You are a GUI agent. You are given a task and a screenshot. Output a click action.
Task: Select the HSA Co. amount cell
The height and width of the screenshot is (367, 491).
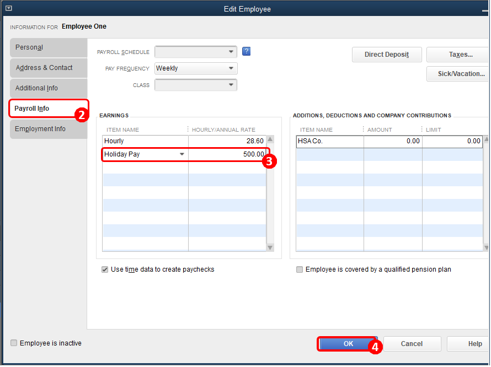[x=393, y=142]
